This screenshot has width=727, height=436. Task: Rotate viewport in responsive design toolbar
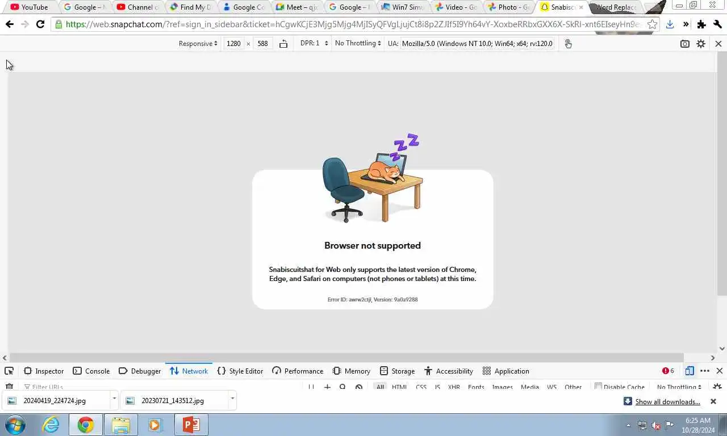pos(283,44)
